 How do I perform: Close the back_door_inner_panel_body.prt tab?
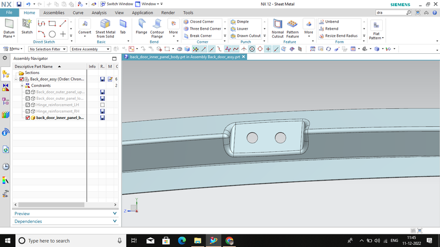click(244, 57)
